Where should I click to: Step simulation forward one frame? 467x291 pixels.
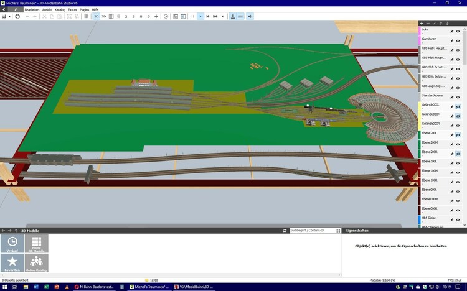pyautogui.click(x=223, y=16)
